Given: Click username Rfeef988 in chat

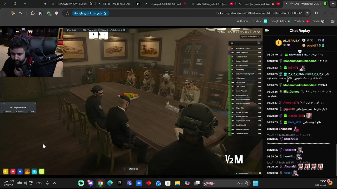Looking at the screenshot, I should pyautogui.click(x=291, y=139).
